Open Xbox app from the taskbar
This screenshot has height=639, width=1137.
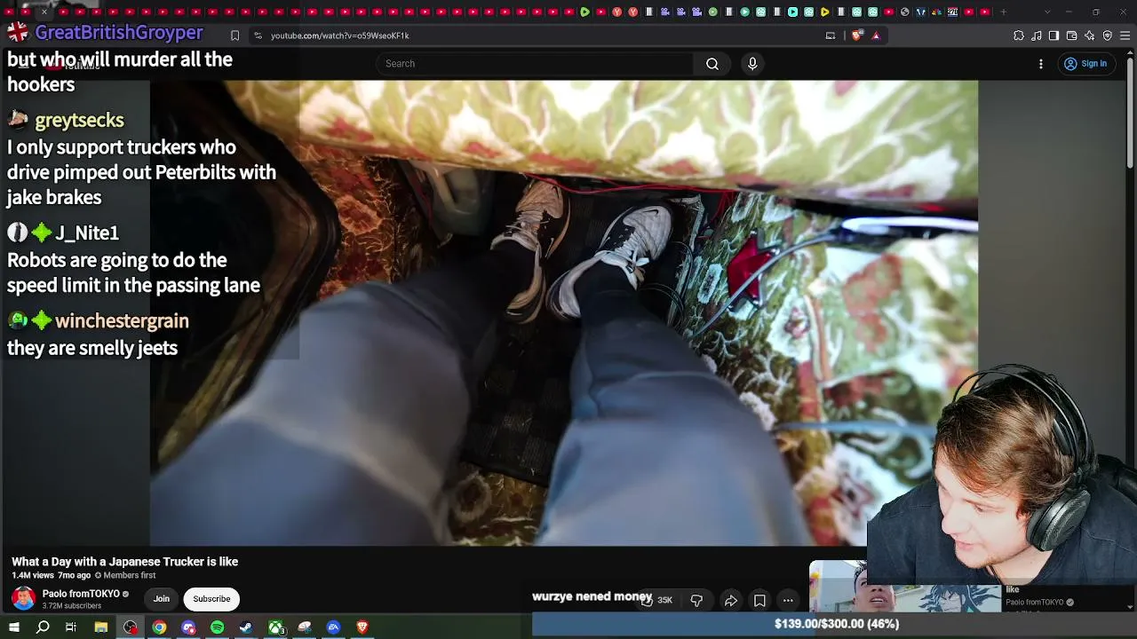click(x=276, y=627)
